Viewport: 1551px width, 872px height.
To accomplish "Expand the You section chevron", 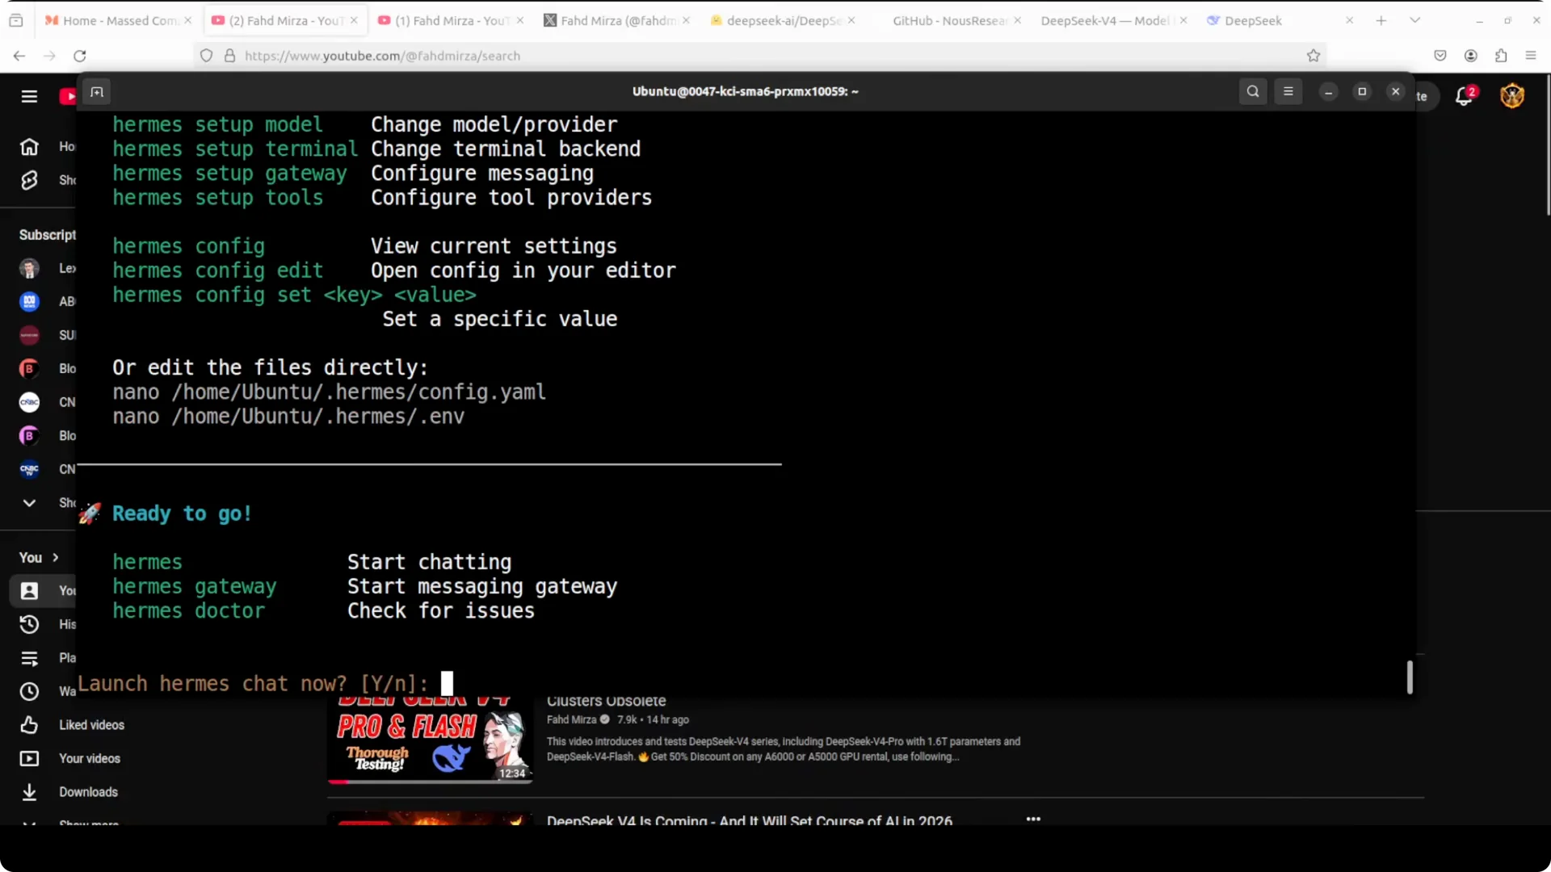I will tap(56, 558).
